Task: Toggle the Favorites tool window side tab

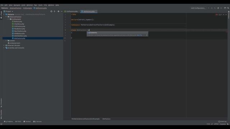Action: click(x=1, y=114)
